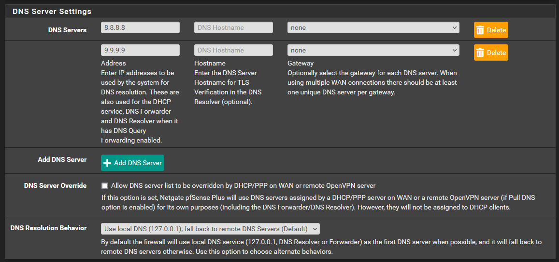559x262 pixels.
Task: Click the chevron arrow on the second gateway selector
Action: (454, 51)
